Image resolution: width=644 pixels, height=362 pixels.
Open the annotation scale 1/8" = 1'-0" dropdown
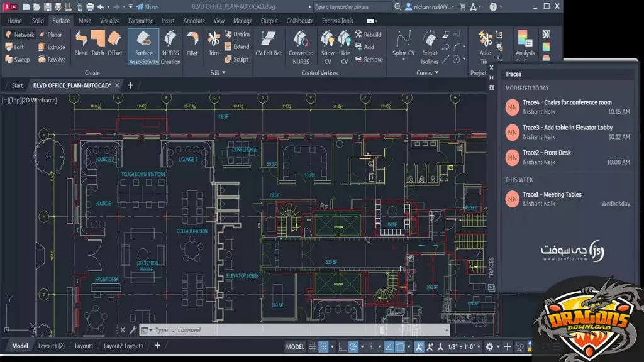(x=464, y=346)
